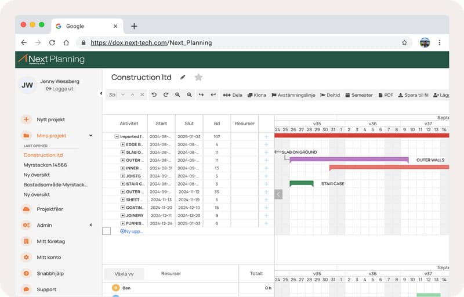Image resolution: width=464 pixels, height=297 pixels.
Task: Expand the Admin submenu arrow
Action: pyautogui.click(x=90, y=225)
